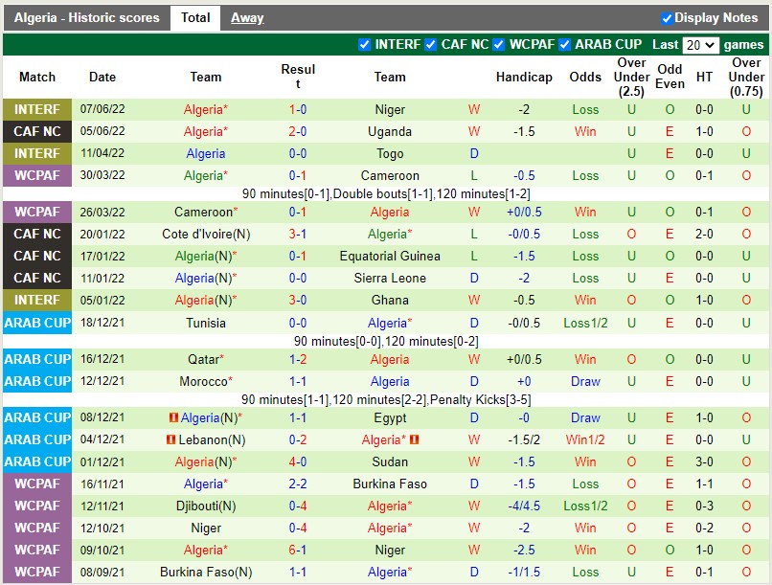772x585 pixels.
Task: Click the Over Under (0.75) column header
Action: [x=746, y=78]
